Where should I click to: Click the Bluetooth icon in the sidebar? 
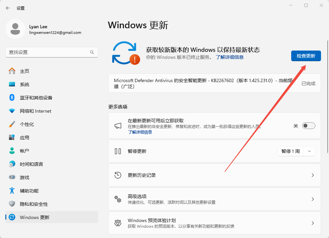click(12, 97)
